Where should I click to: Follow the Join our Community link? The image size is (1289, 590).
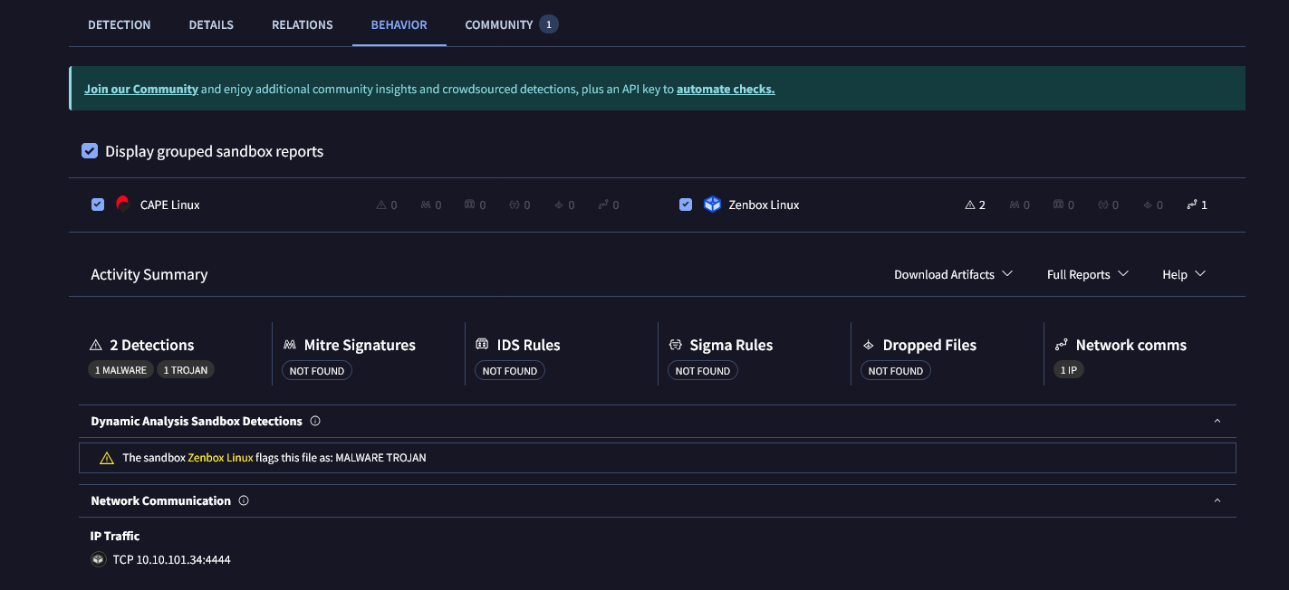click(141, 89)
